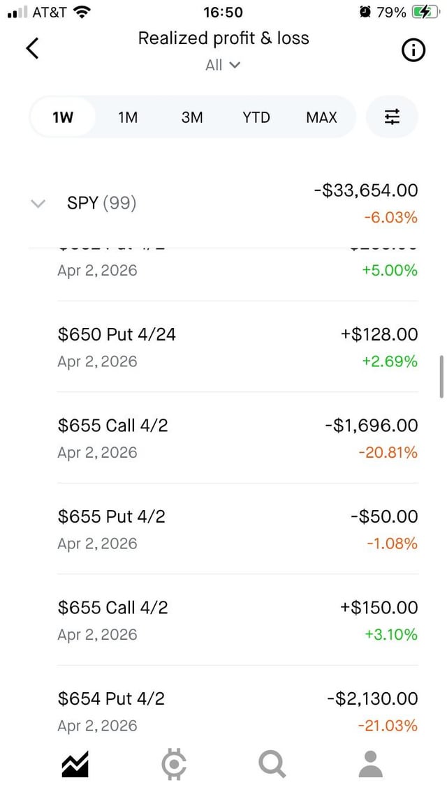Go to the investing chart tab icon
This screenshot has width=447, height=794.
(75, 764)
